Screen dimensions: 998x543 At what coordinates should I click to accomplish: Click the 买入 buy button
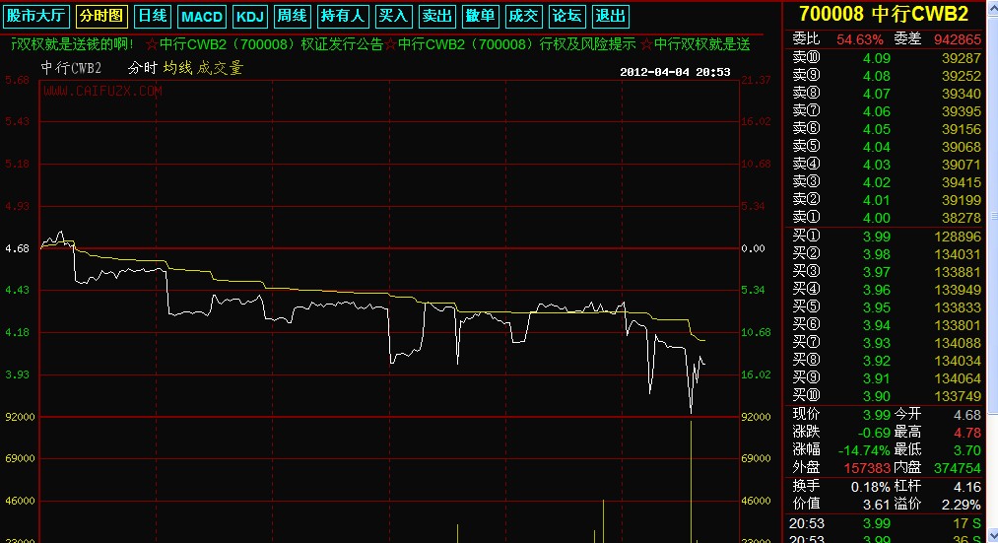pyautogui.click(x=393, y=16)
